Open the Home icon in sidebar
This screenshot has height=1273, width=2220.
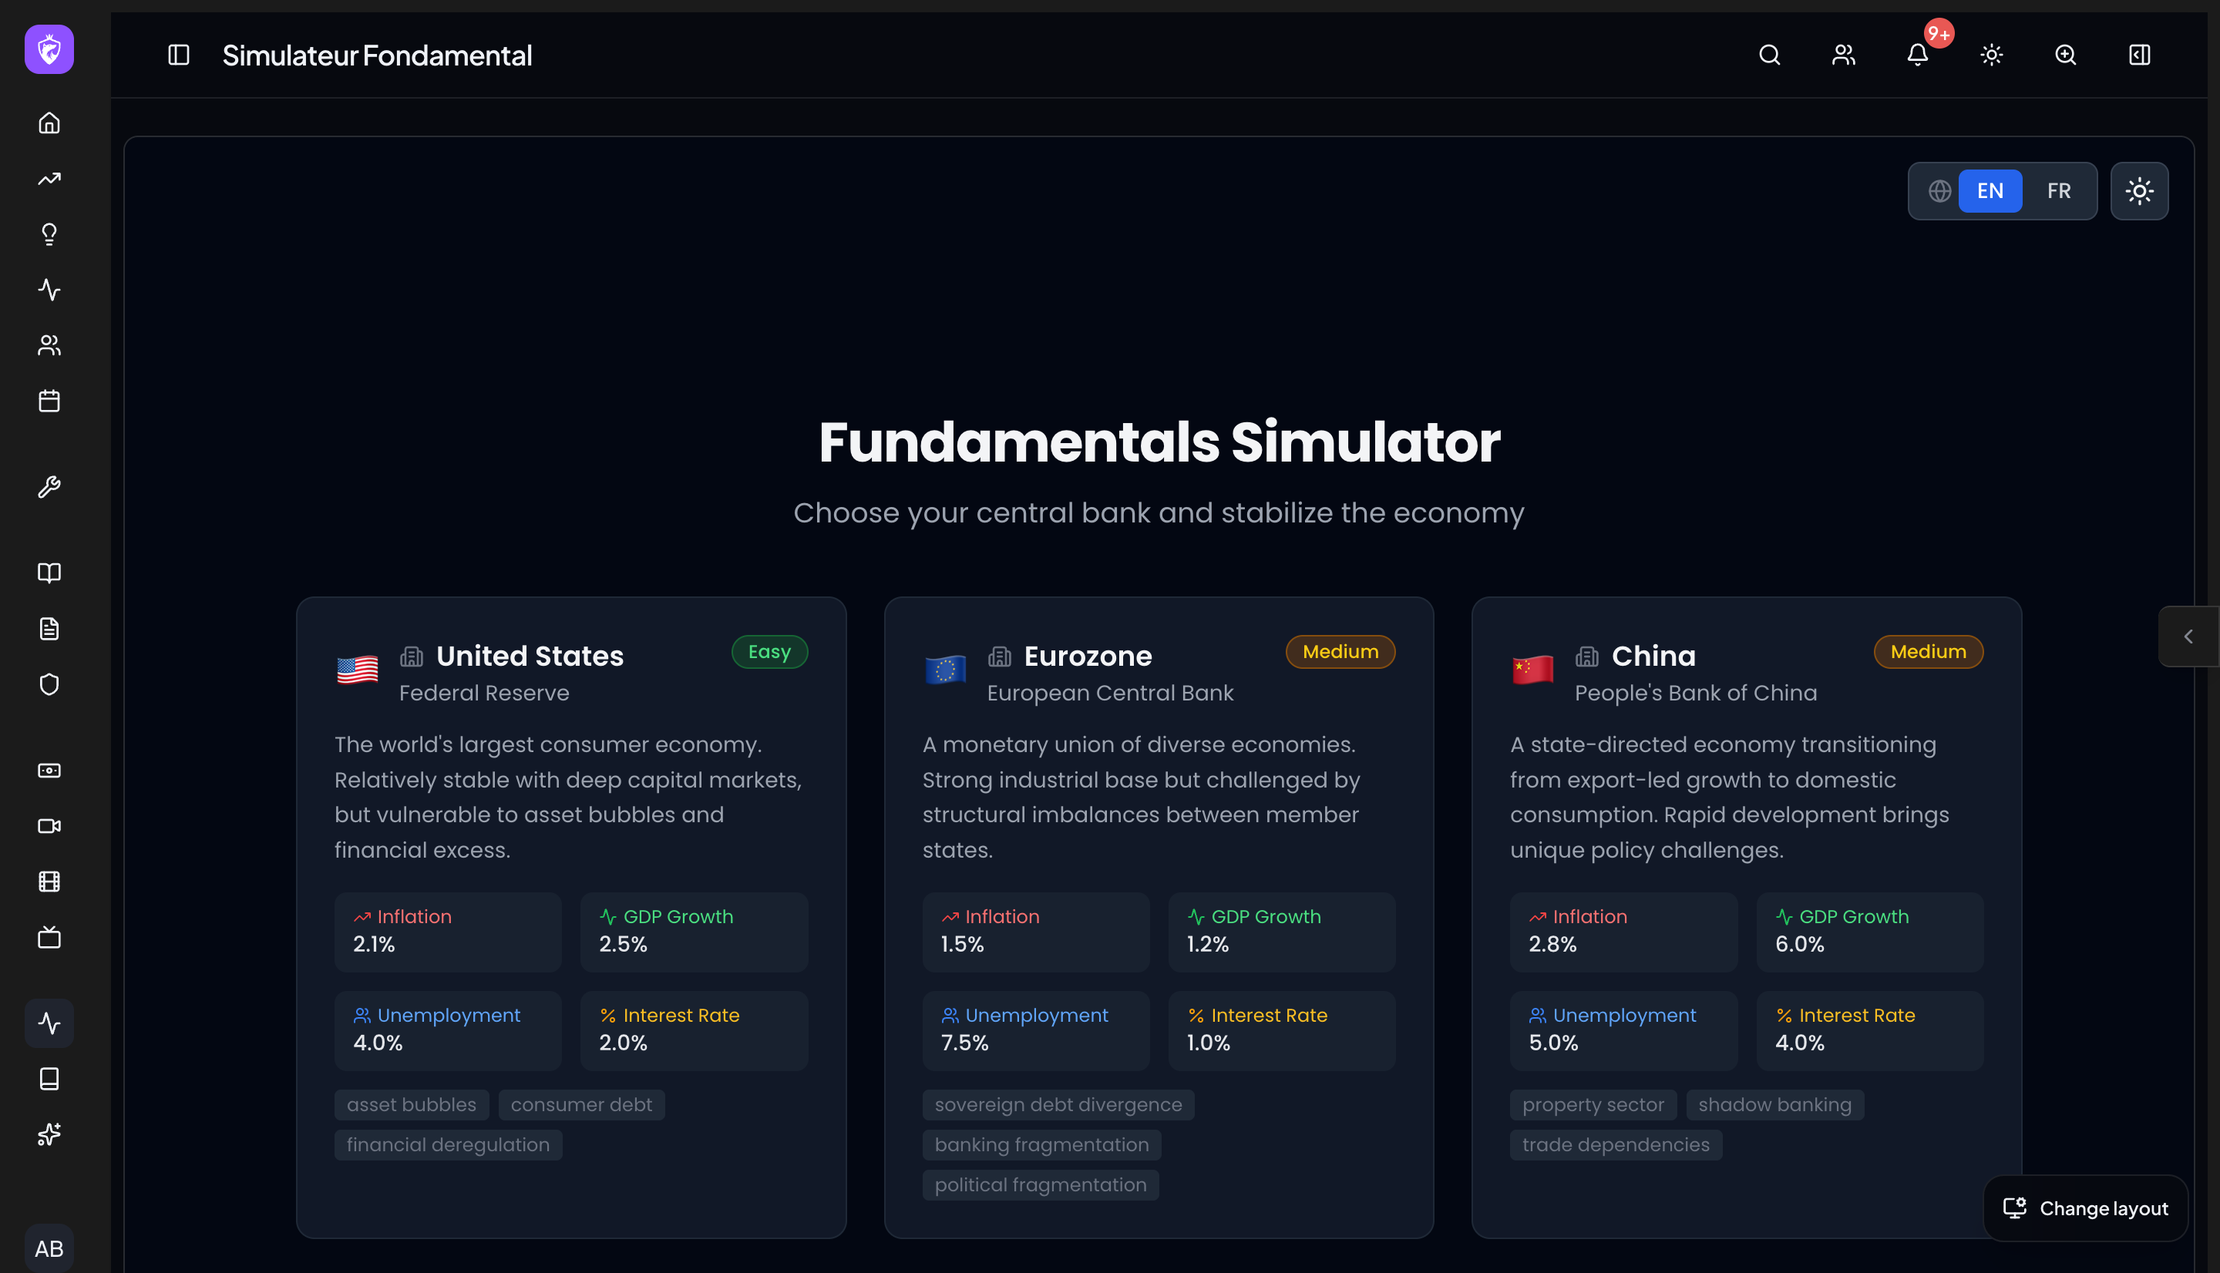pyautogui.click(x=49, y=123)
